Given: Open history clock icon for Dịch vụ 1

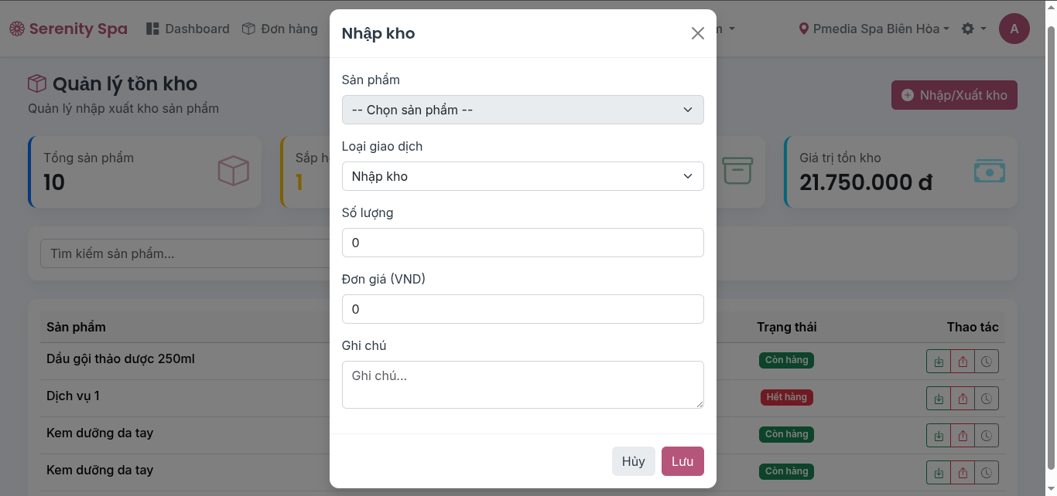Looking at the screenshot, I should pos(987,399).
